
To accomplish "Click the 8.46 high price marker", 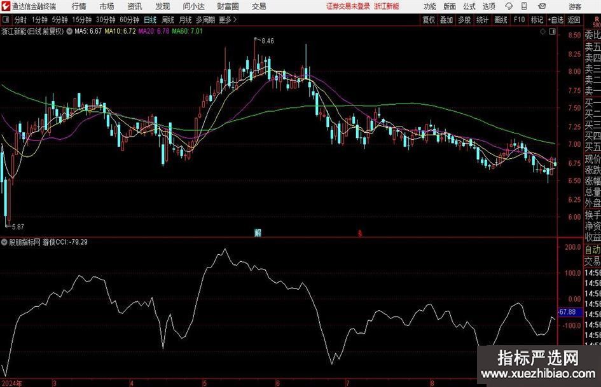I will (x=268, y=41).
